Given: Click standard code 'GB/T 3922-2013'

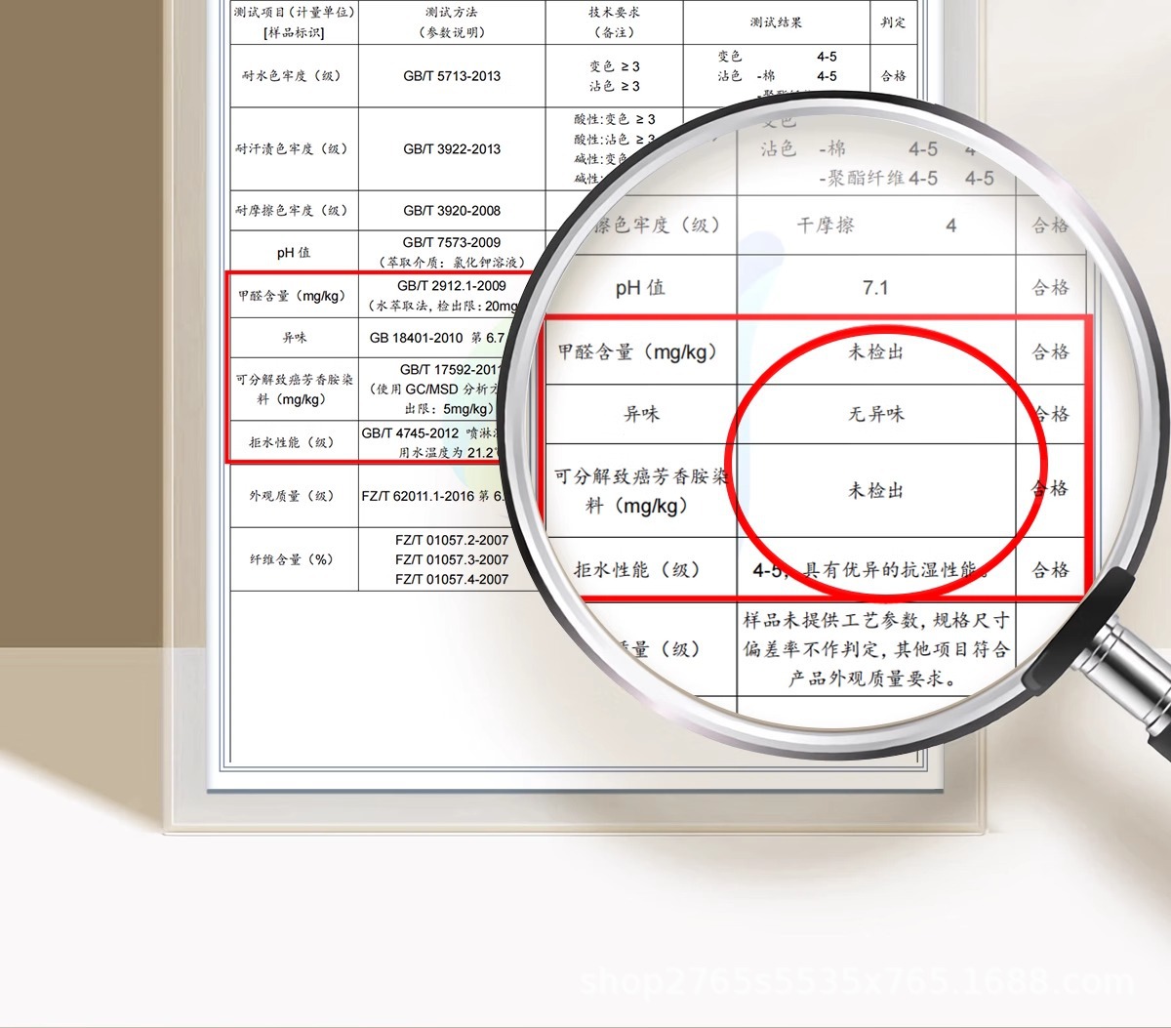Looking at the screenshot, I should point(452,148).
